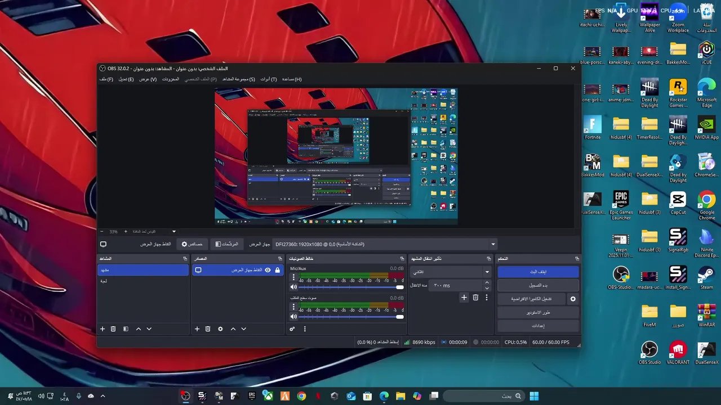Toggle visibility eye of the display capture source
Screen dimensions: 721x405
[268, 270]
